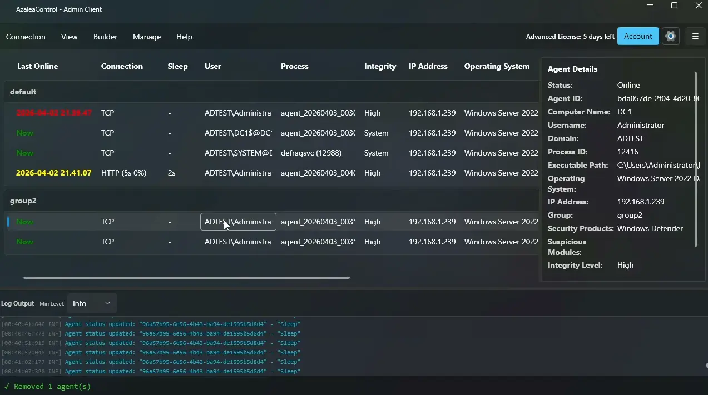The image size is (708, 395).
Task: Click the Log Output label
Action: pyautogui.click(x=17, y=303)
